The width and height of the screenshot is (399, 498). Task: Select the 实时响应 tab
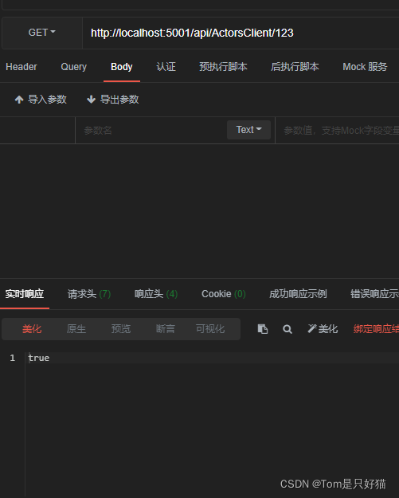coord(25,294)
